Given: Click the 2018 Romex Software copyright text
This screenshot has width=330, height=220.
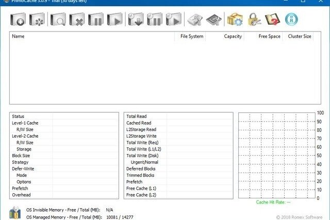Looking at the screenshot, I should click(x=299, y=217).
